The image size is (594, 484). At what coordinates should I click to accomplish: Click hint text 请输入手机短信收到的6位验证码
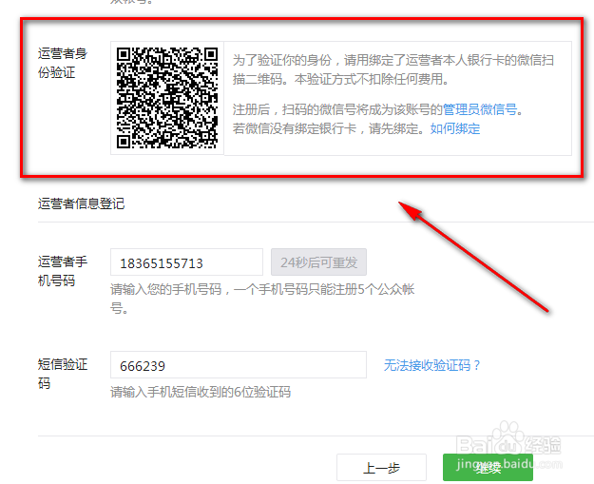coord(201,392)
